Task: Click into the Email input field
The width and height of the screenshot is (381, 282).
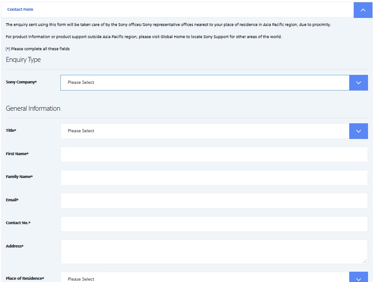Action: [x=214, y=200]
